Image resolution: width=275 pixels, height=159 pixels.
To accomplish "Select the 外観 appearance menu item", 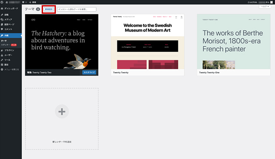I will [11, 35].
